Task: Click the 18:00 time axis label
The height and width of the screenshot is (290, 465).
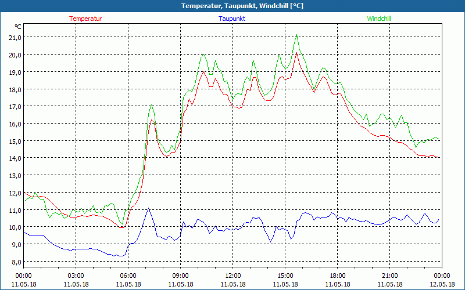Action: click(x=338, y=276)
